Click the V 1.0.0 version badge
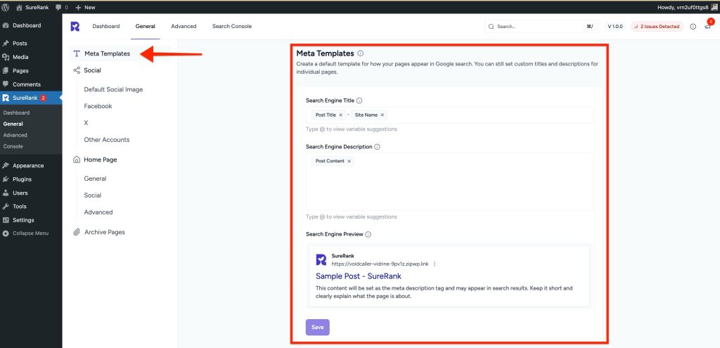 [615, 27]
